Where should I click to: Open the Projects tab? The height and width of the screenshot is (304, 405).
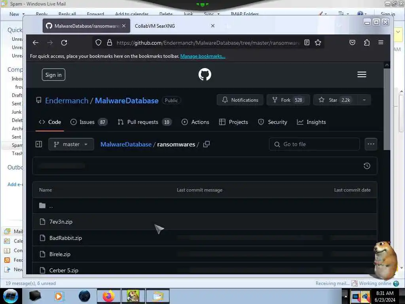pos(233,122)
